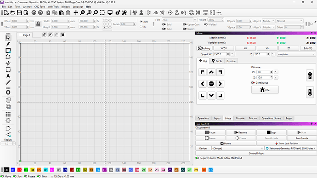Switch to the Console tab
The image size is (317, 178).
click(240, 118)
